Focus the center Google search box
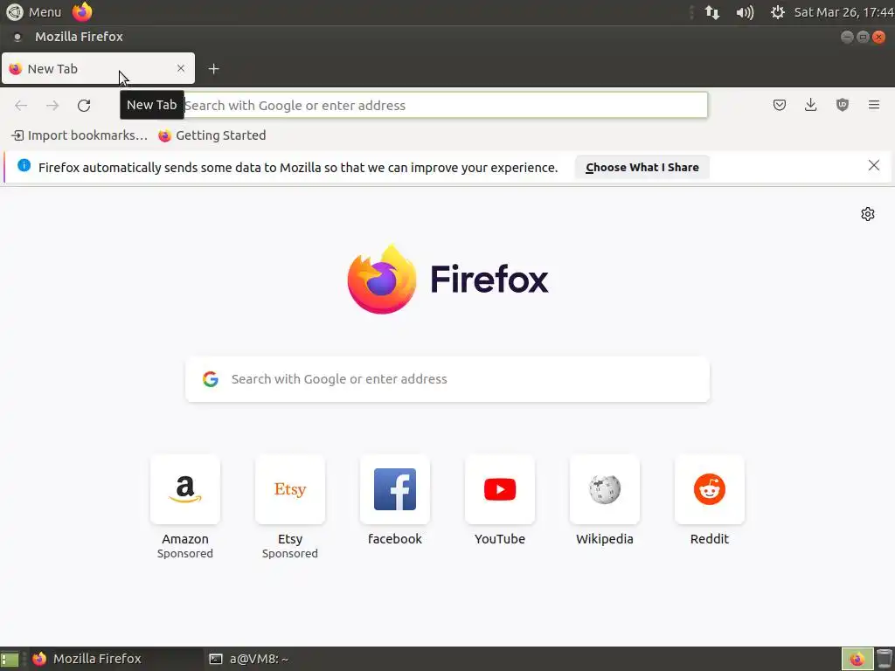Image resolution: width=895 pixels, height=671 pixels. (447, 379)
